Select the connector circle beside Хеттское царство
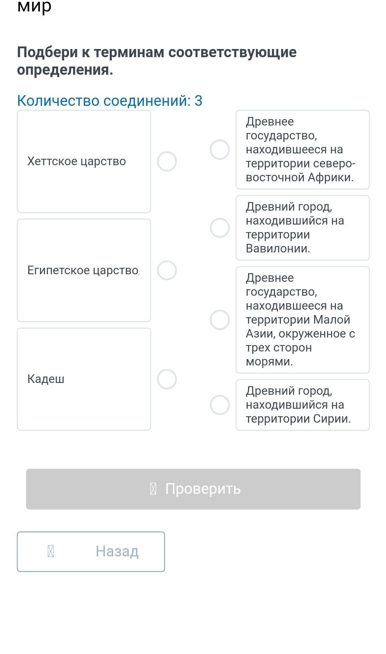The image size is (386, 654). (x=167, y=162)
